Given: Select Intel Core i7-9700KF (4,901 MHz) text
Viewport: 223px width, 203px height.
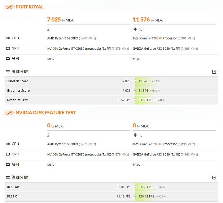Looking at the screenshot, I should point(164,38).
